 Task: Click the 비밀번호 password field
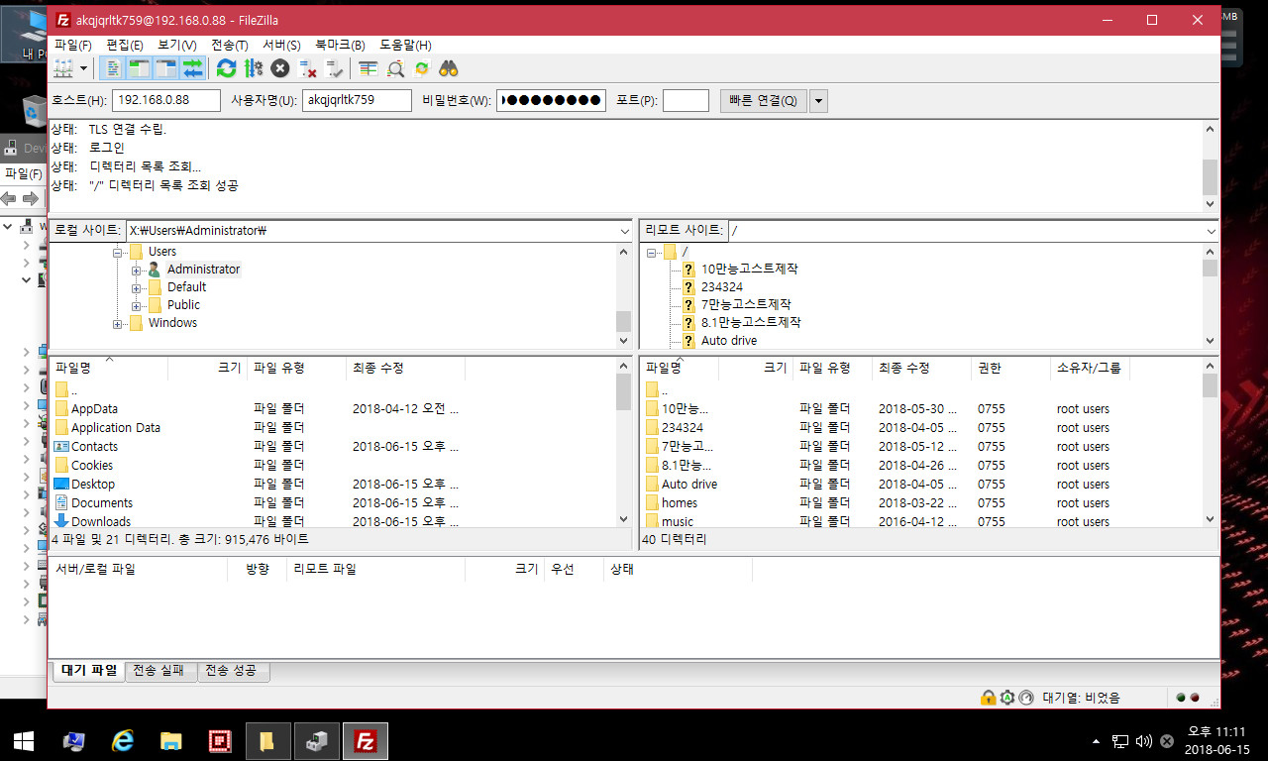tap(551, 100)
